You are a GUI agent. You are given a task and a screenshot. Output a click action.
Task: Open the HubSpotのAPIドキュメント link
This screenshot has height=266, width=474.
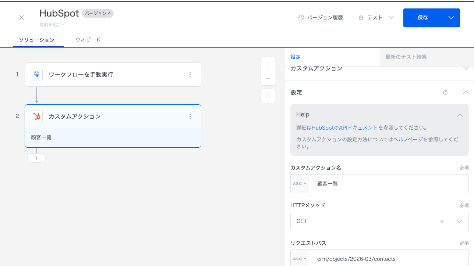click(345, 128)
